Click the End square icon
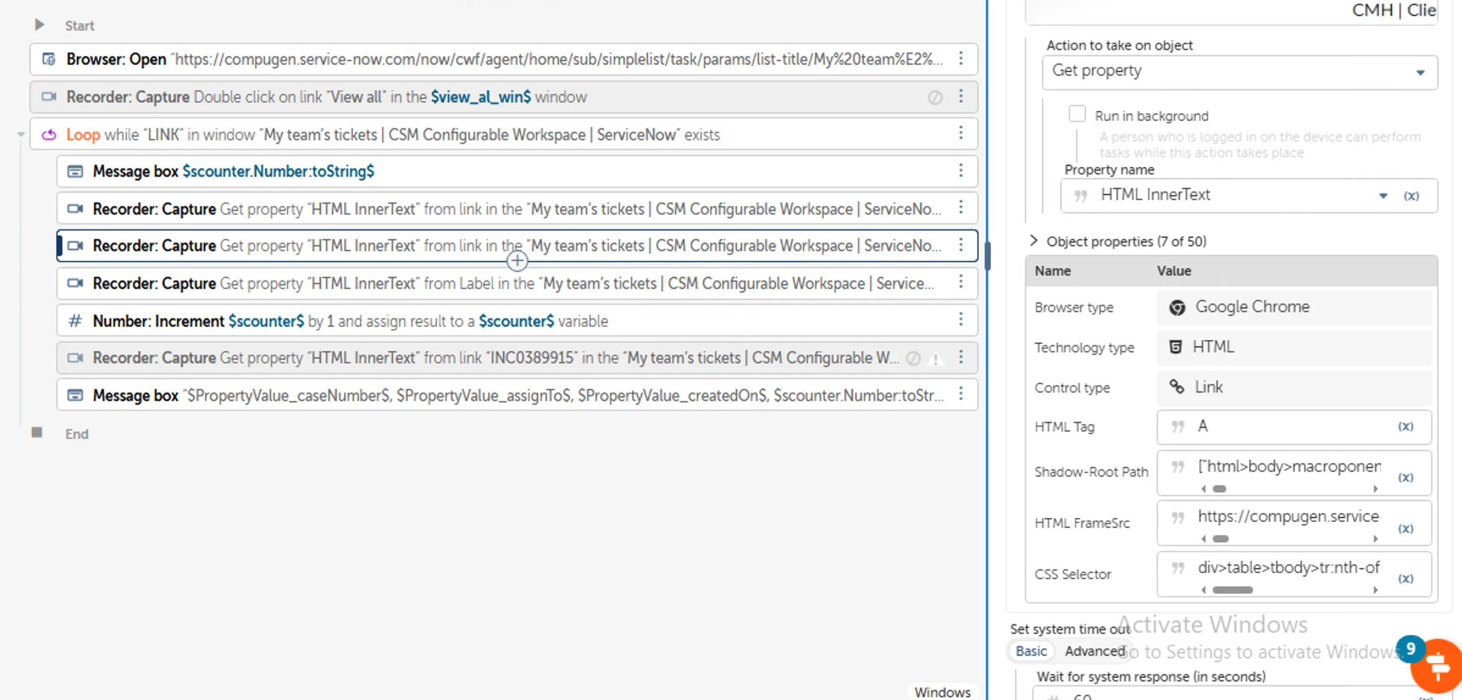1462x700 pixels. point(37,432)
